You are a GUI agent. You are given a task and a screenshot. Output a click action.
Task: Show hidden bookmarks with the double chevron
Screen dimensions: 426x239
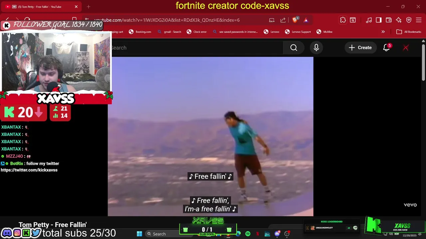(x=383, y=32)
